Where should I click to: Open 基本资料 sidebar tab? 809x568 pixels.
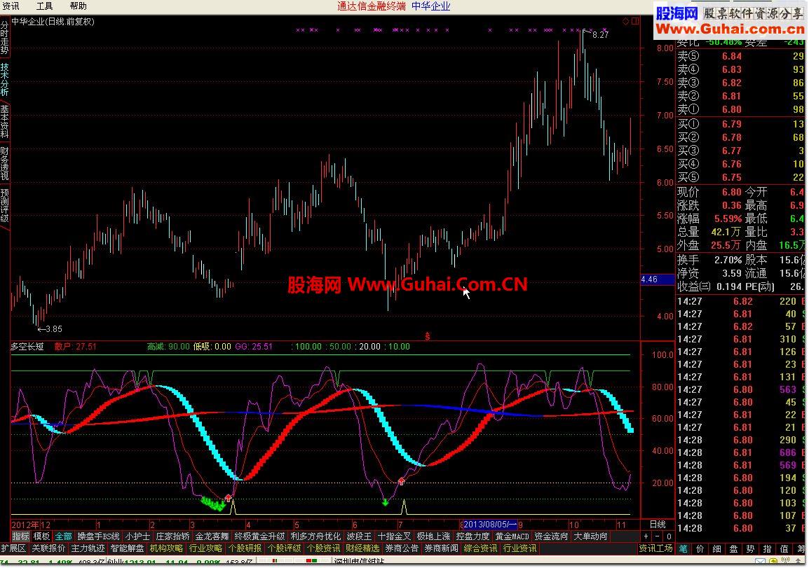tap(5, 121)
